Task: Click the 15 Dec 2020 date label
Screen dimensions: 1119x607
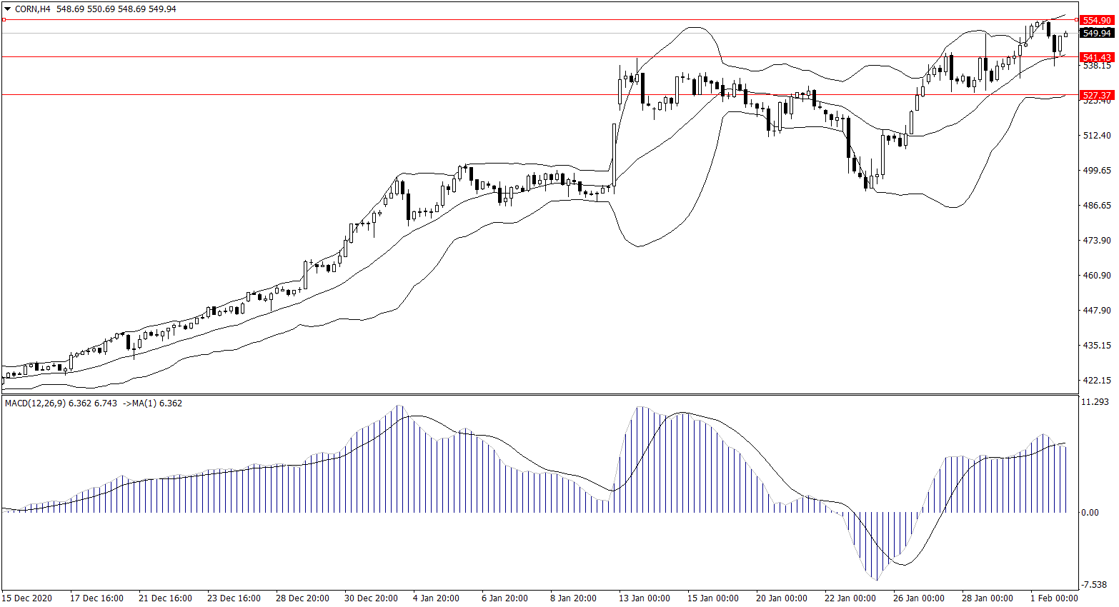Action: coord(27,598)
